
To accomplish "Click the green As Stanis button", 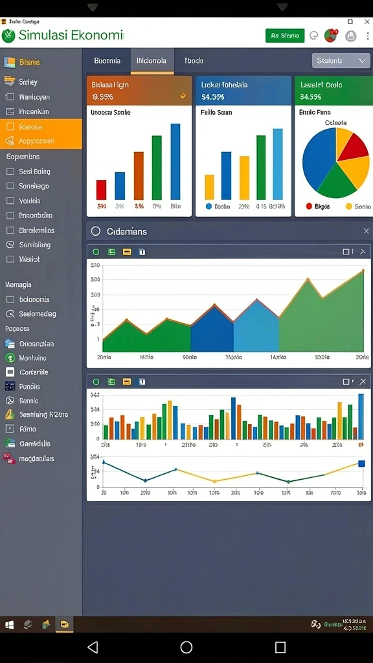I will coord(285,36).
